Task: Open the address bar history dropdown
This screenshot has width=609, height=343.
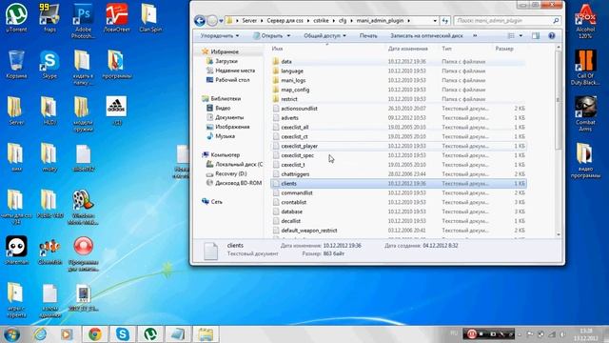Action: 435,21
